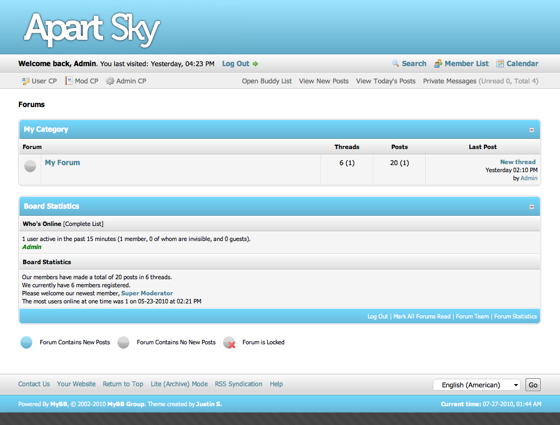Click the Member List people icon

[x=438, y=63]
